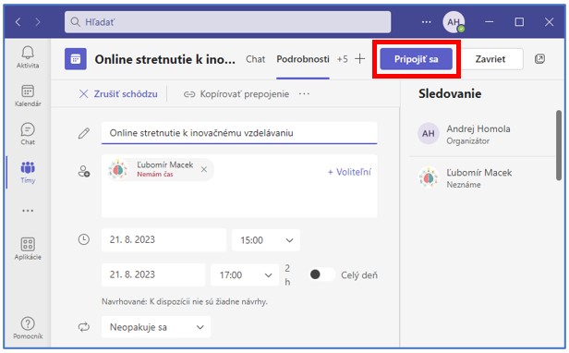Select Ľubomír Macek in tracking list
This screenshot has width=569, height=353.
[x=482, y=178]
